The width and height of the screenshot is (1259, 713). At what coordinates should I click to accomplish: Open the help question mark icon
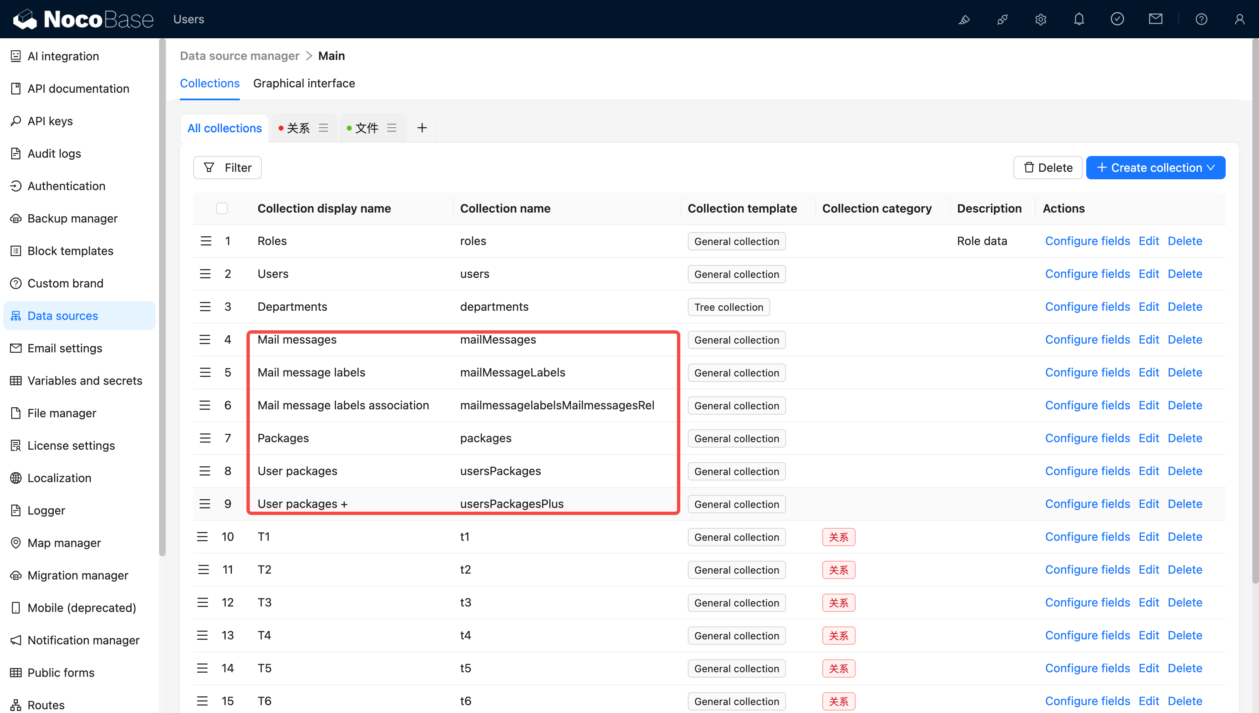pos(1201,19)
